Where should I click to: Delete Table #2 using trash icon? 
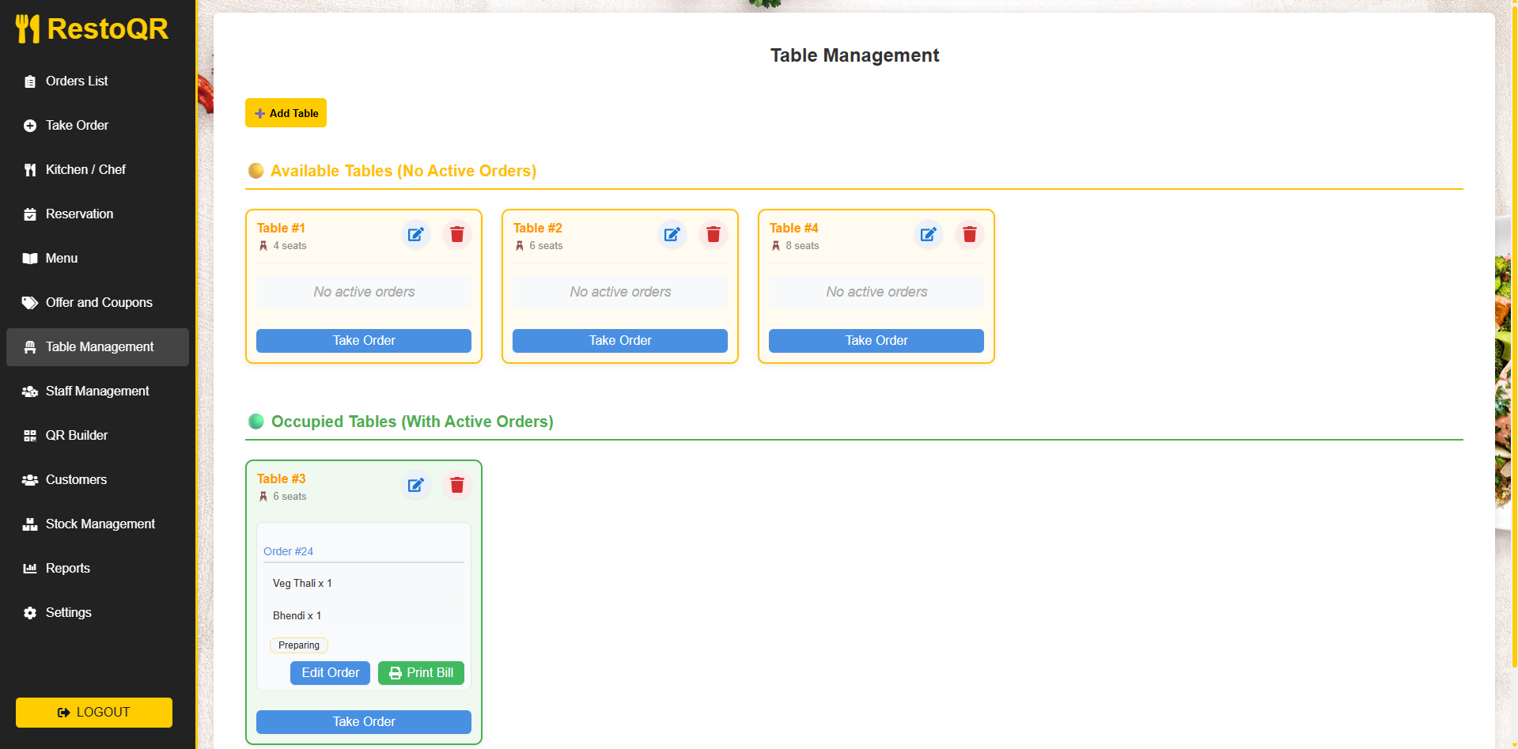(x=713, y=234)
